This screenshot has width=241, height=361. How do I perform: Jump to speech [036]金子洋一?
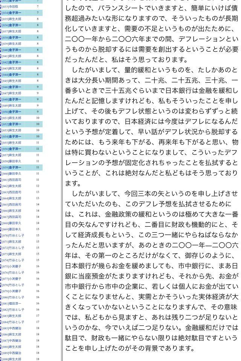[12, 25]
